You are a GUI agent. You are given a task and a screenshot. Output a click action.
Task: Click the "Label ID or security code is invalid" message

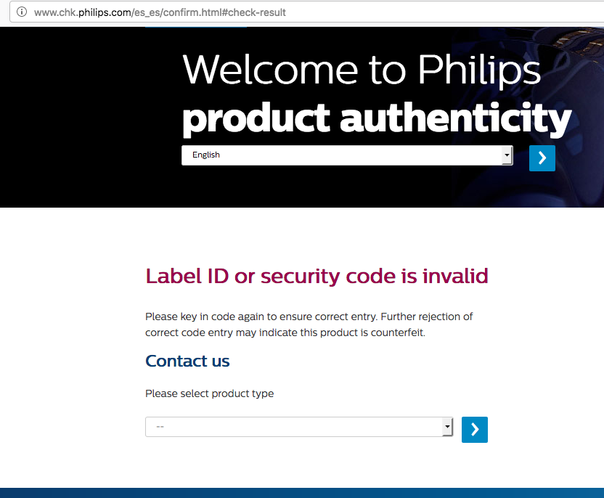click(317, 277)
